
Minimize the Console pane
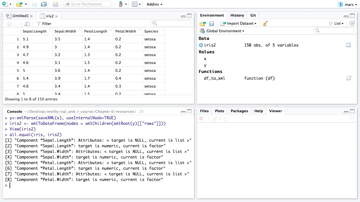coord(183,112)
